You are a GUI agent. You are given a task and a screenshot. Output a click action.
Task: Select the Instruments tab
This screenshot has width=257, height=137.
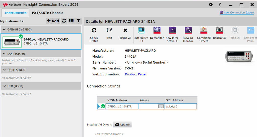15,13
